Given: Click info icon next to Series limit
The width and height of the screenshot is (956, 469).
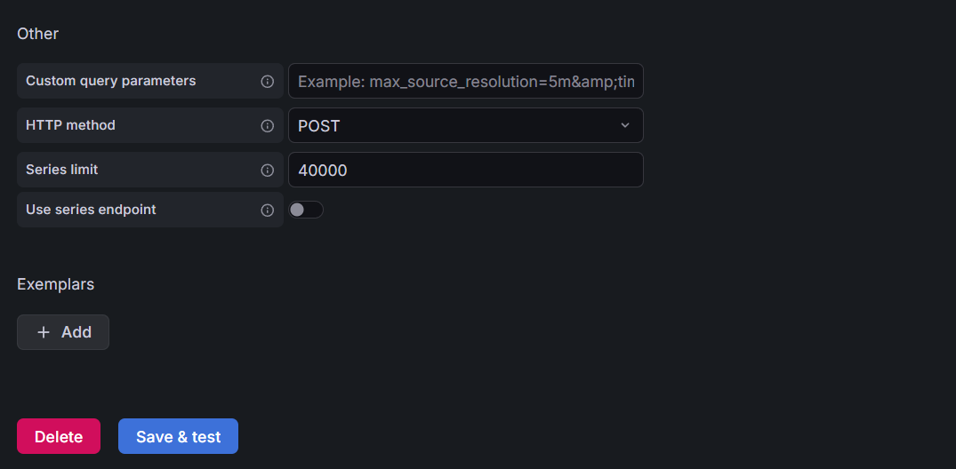Looking at the screenshot, I should tap(267, 170).
